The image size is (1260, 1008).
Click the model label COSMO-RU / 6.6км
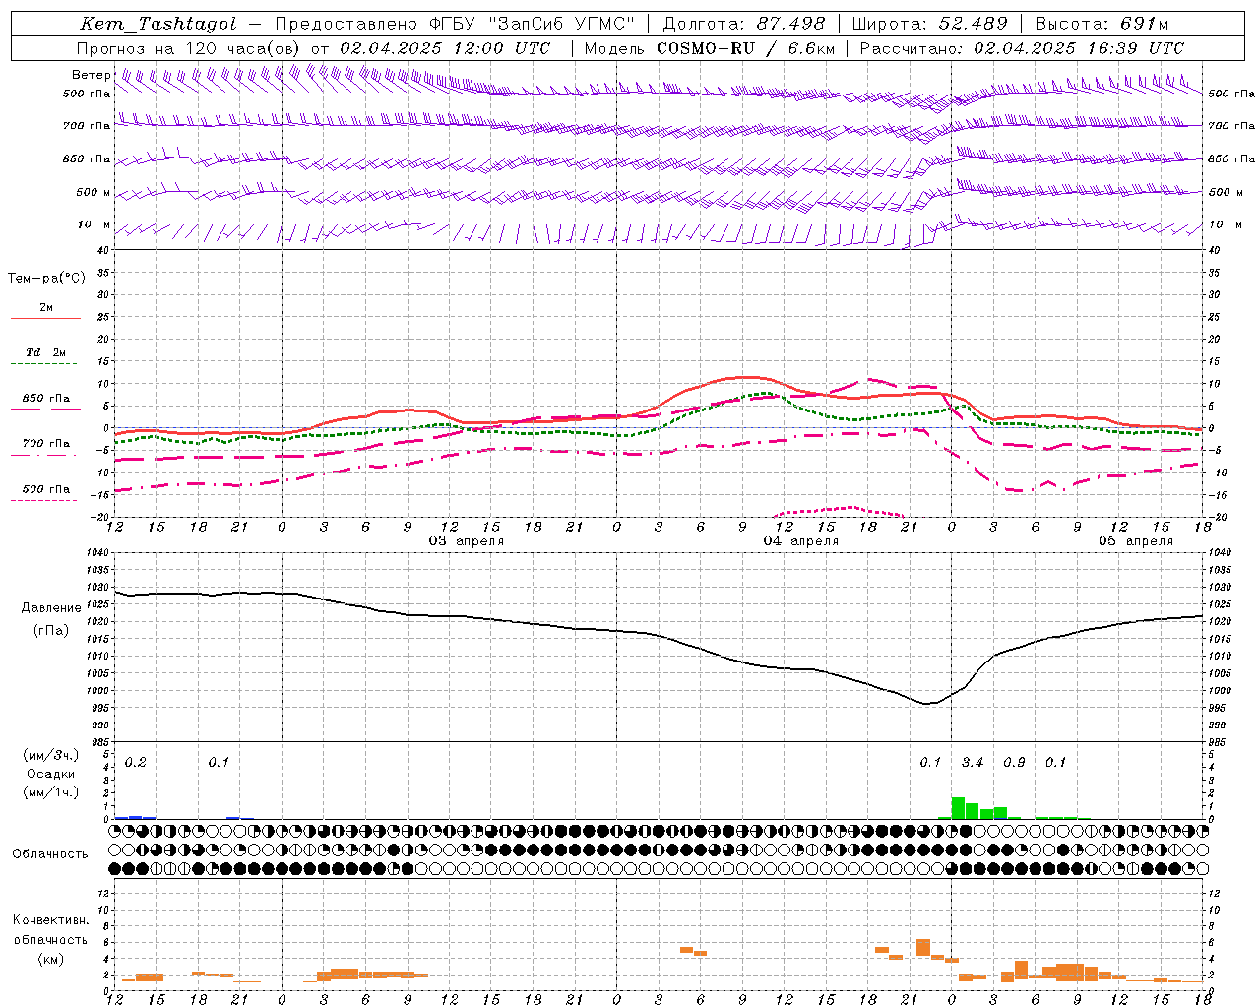click(745, 48)
